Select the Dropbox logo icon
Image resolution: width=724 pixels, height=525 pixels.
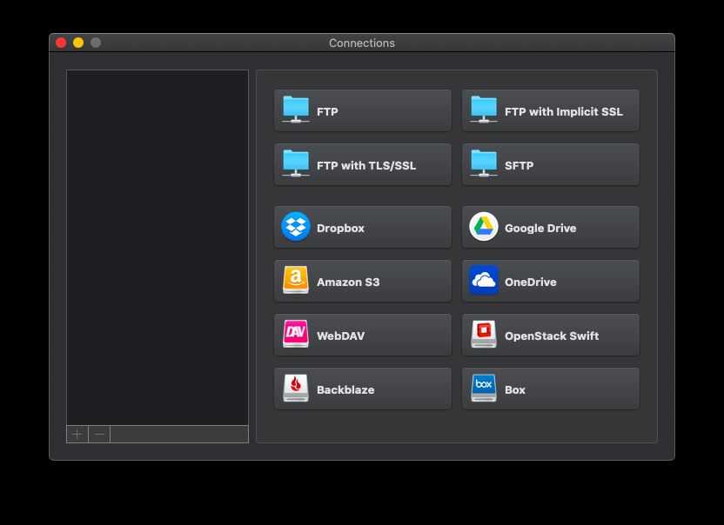click(x=296, y=227)
